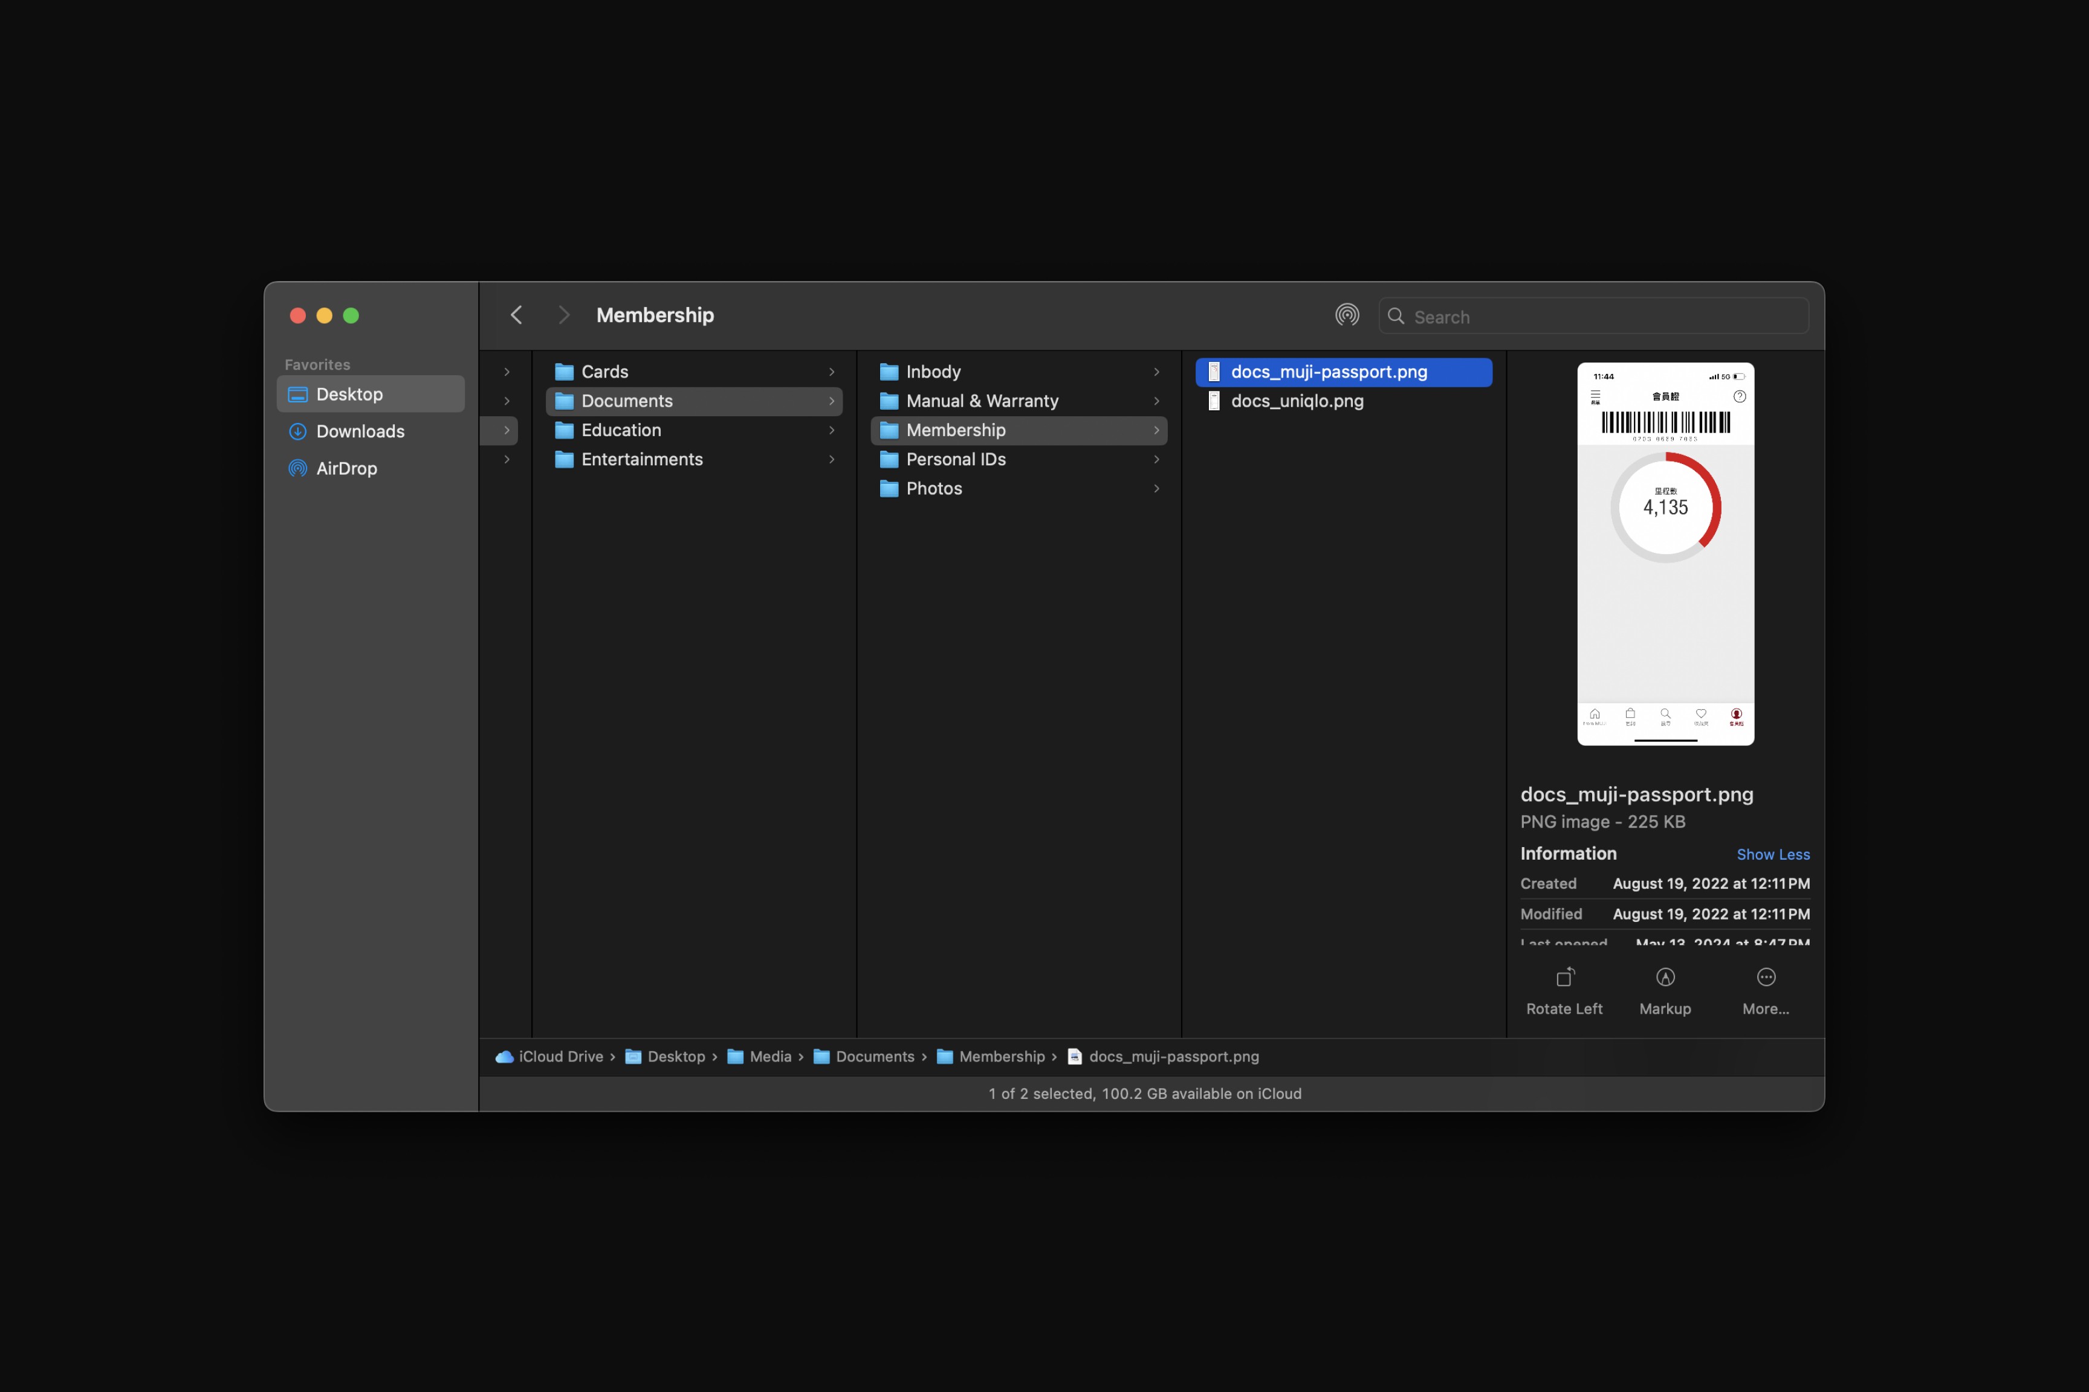Expand the Cards folder chevron
The width and height of the screenshot is (2089, 1392).
pos(831,372)
